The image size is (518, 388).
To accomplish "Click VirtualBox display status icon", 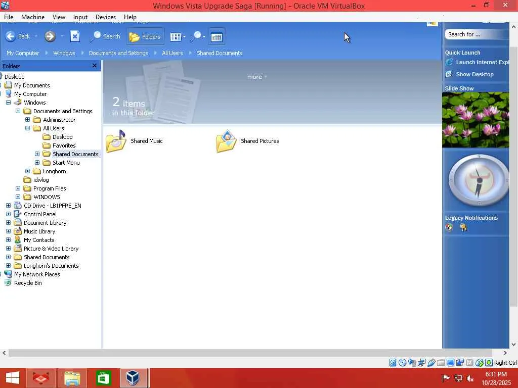I will 450,363.
